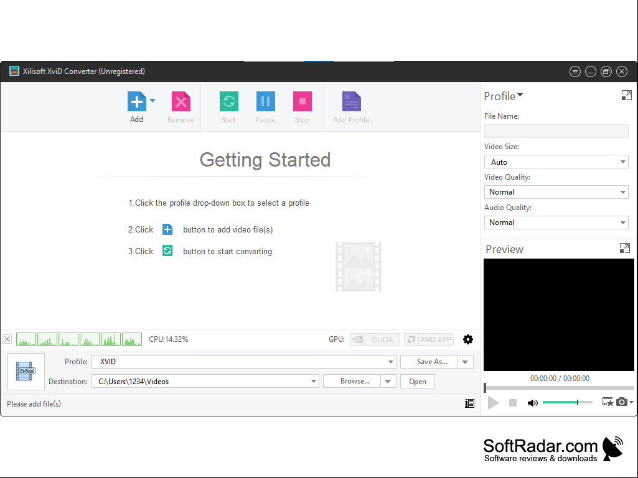Image resolution: width=638 pixels, height=478 pixels.
Task: Start converting with the Start icon
Action: [228, 101]
